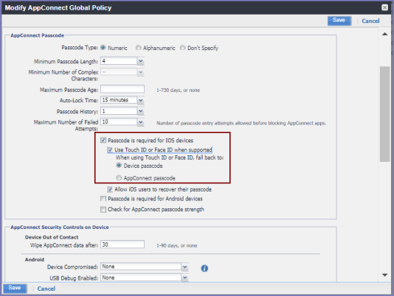Viewport: 394px width, 296px height.
Task: Toggle Allow iOS users to recover passcode
Action: point(110,189)
